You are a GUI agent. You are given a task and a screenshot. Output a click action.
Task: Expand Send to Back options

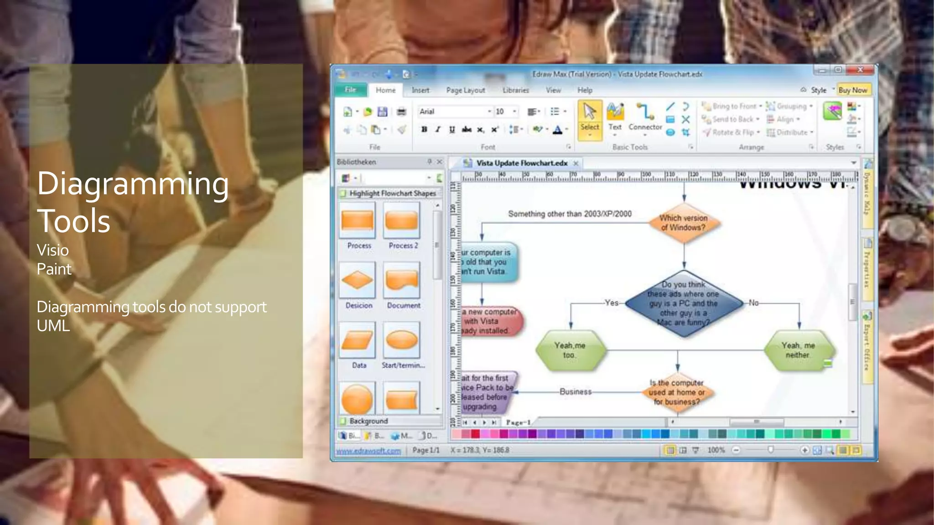point(758,119)
